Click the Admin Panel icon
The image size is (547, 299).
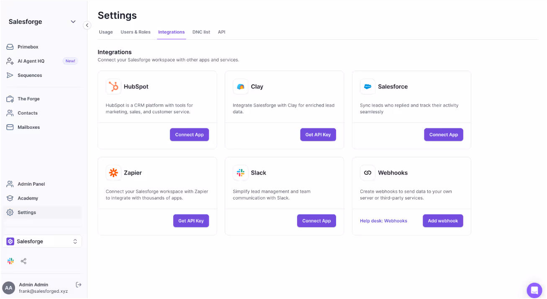[x=10, y=184]
